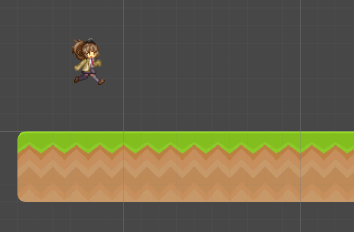
Task: Click the character's face
Action: point(91,54)
